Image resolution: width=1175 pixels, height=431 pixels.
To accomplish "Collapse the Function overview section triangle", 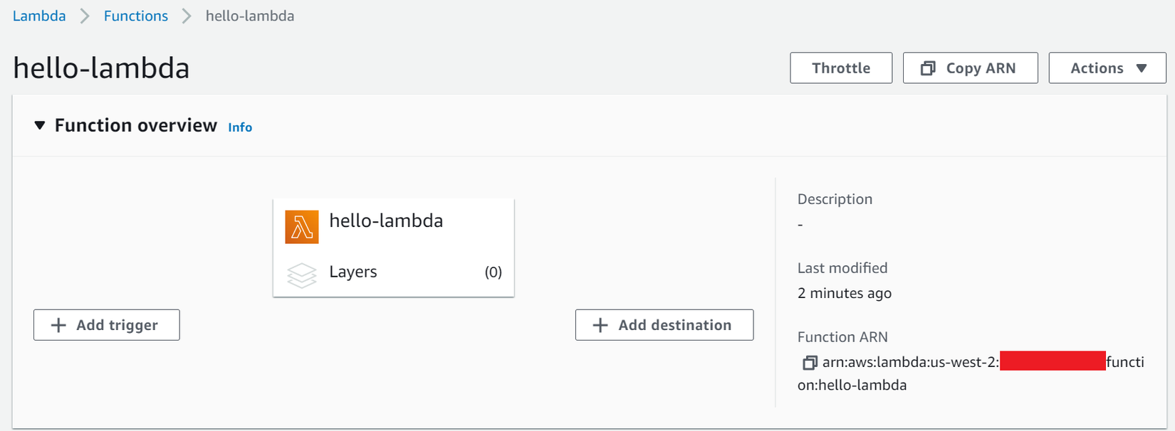I will [x=40, y=126].
